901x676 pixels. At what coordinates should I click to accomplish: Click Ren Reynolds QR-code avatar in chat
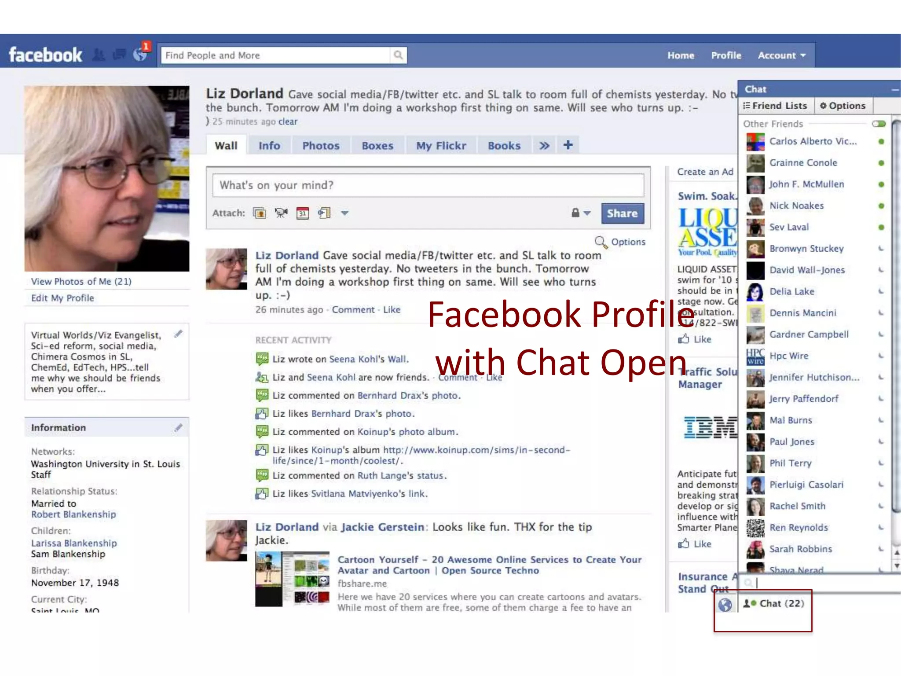coord(755,528)
